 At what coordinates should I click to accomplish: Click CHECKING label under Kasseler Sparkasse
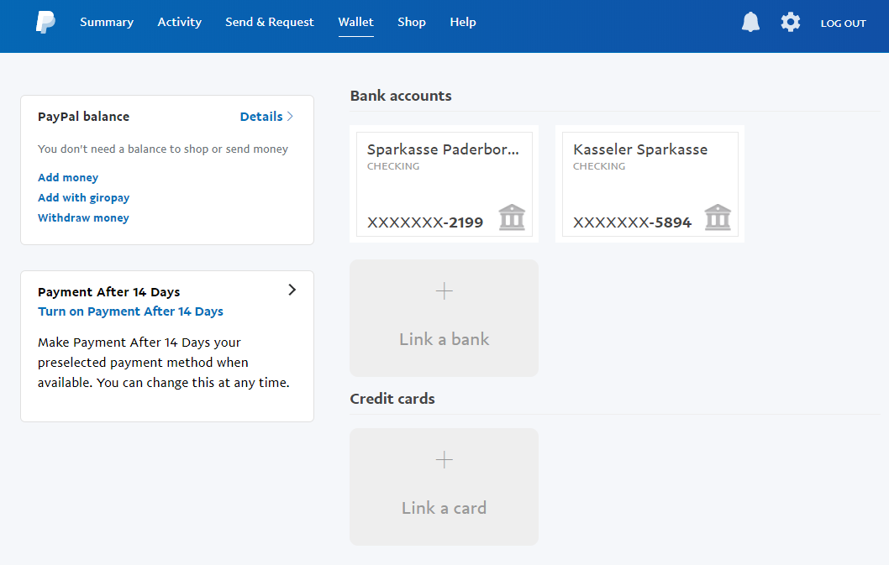coord(599,166)
